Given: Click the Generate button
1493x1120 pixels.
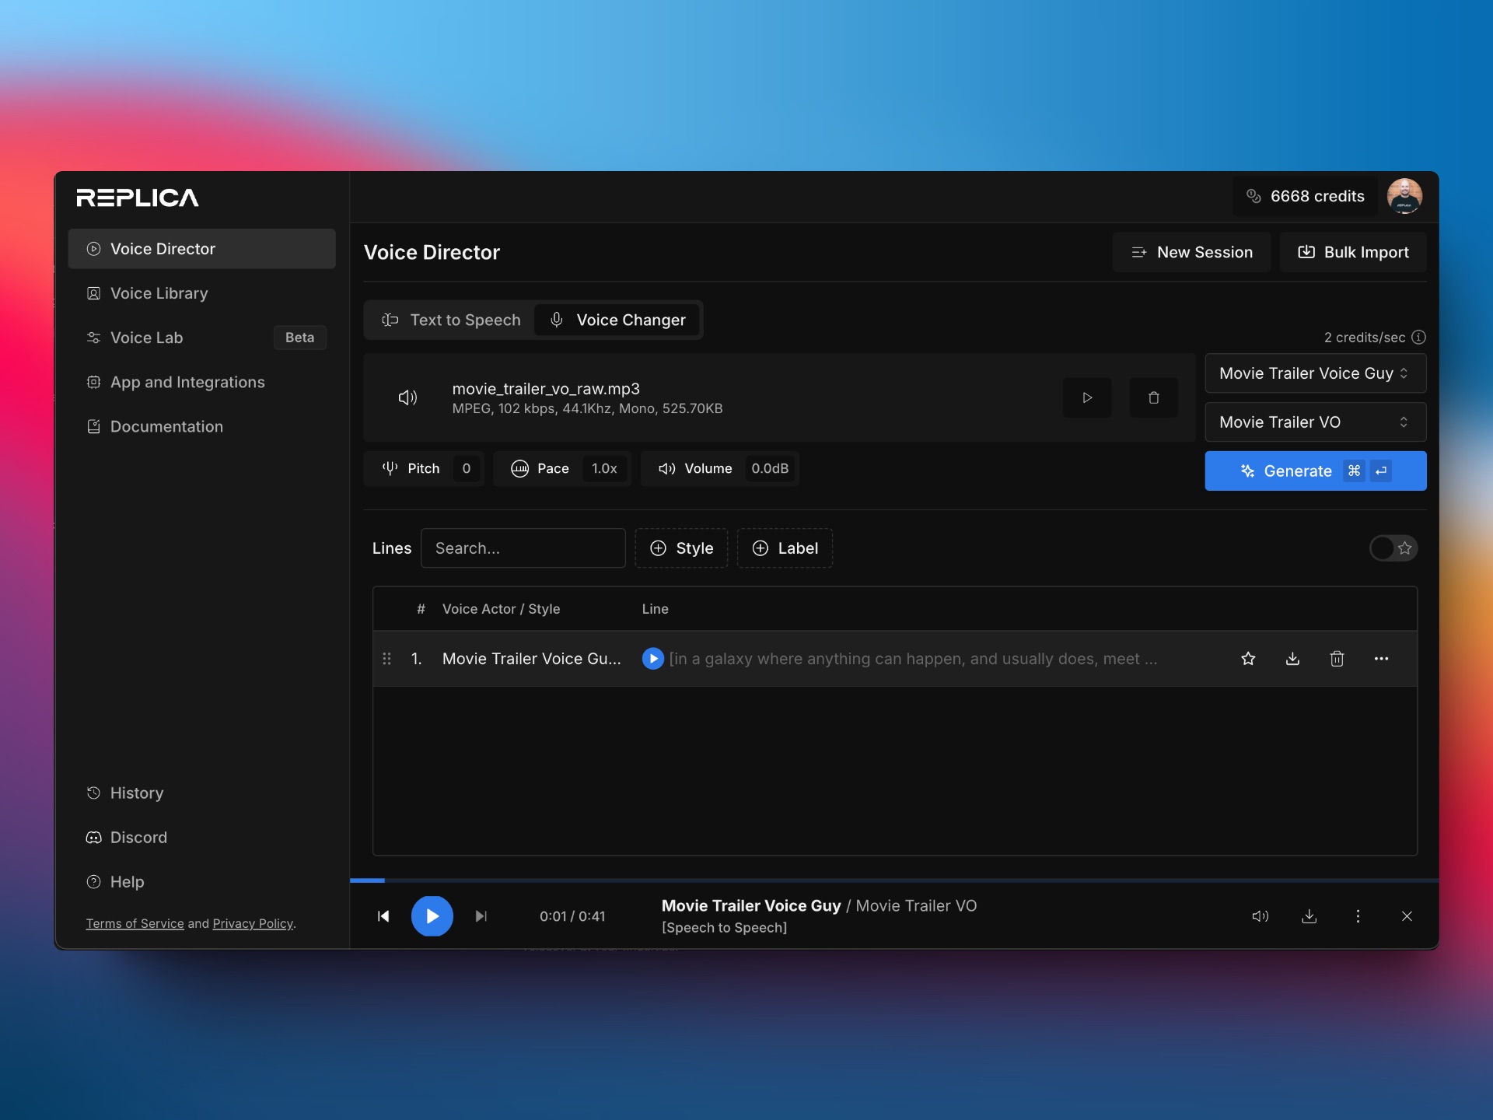Looking at the screenshot, I should click(x=1315, y=471).
